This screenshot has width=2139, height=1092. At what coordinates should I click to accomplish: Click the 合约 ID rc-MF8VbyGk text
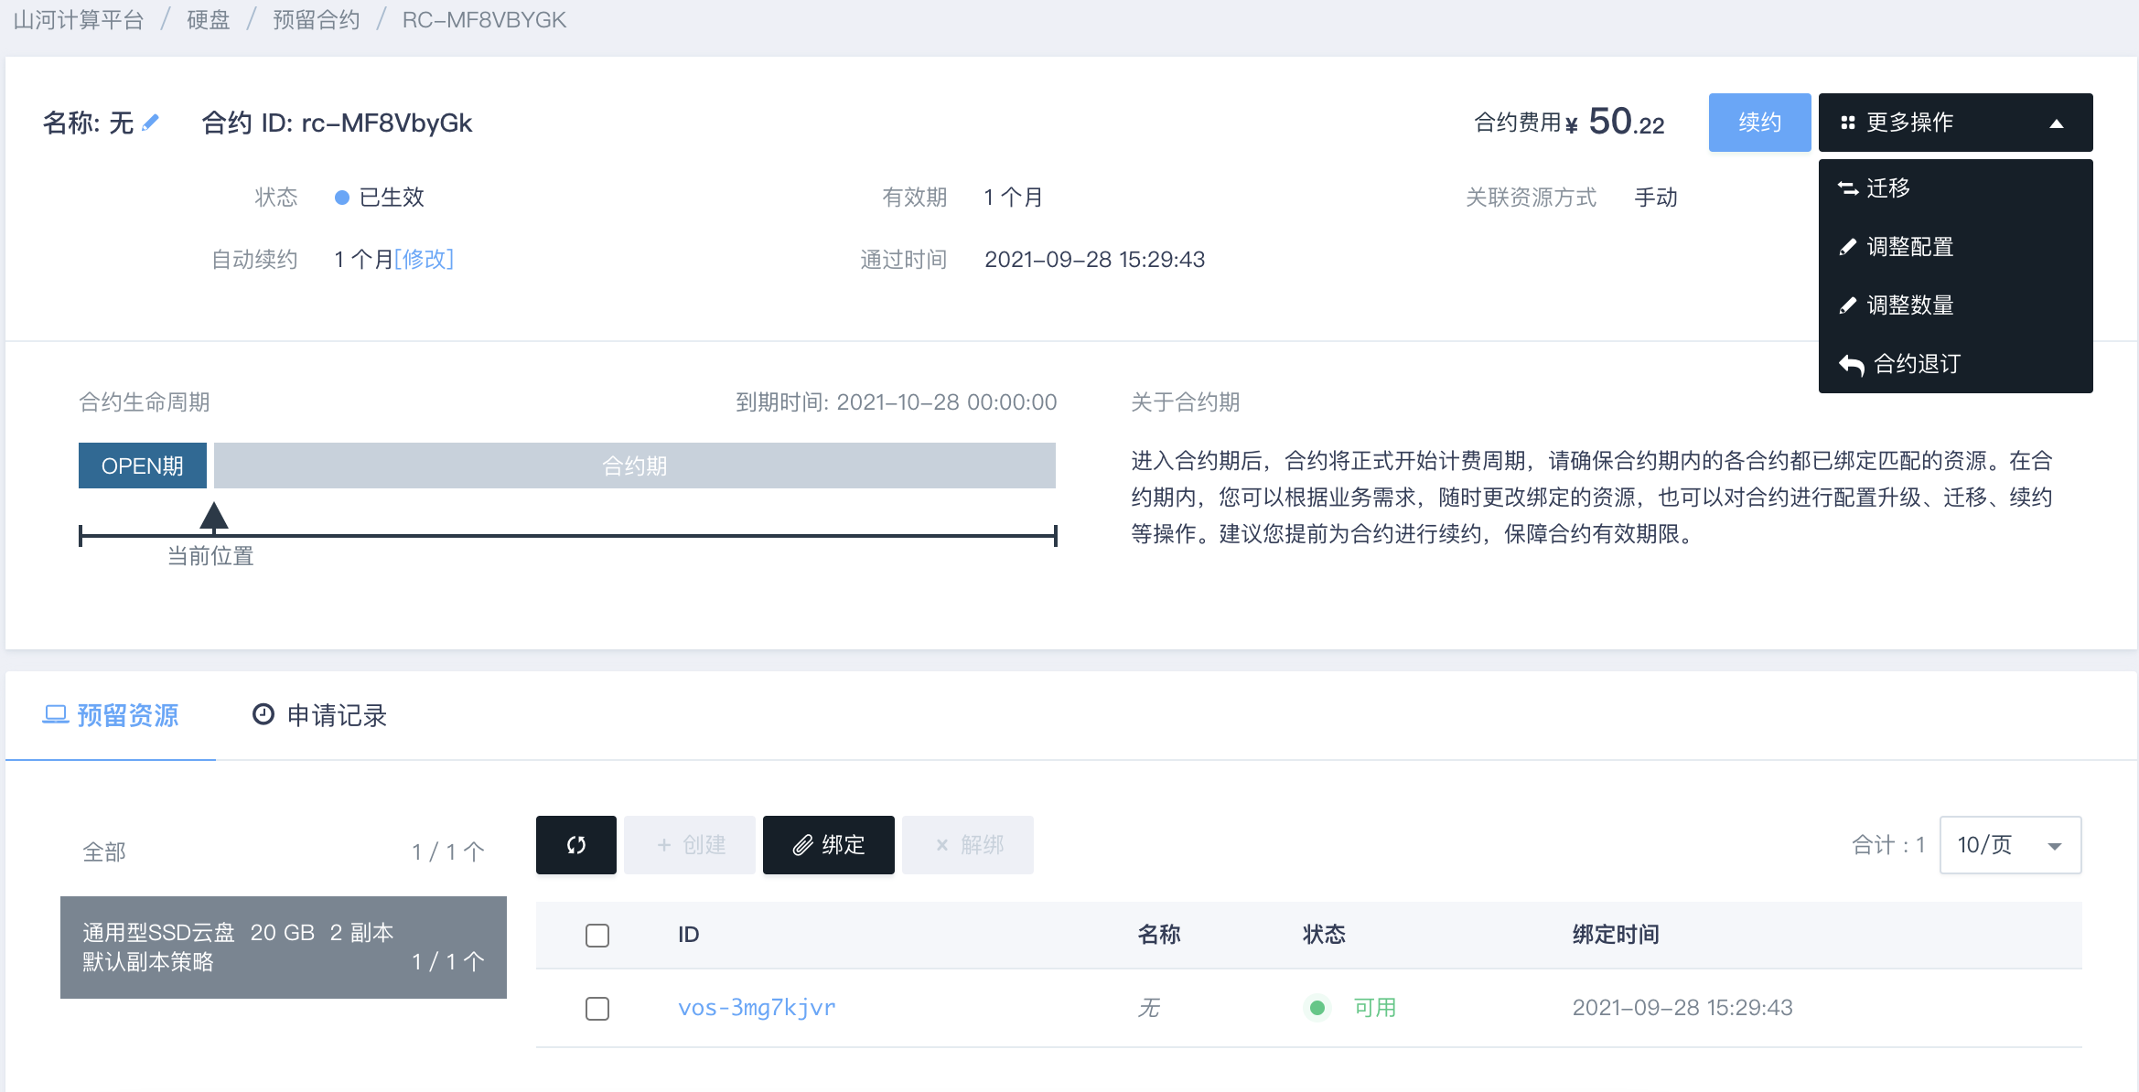click(x=337, y=123)
